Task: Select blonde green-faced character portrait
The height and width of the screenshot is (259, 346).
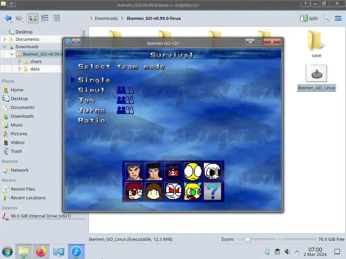Action: (193, 191)
